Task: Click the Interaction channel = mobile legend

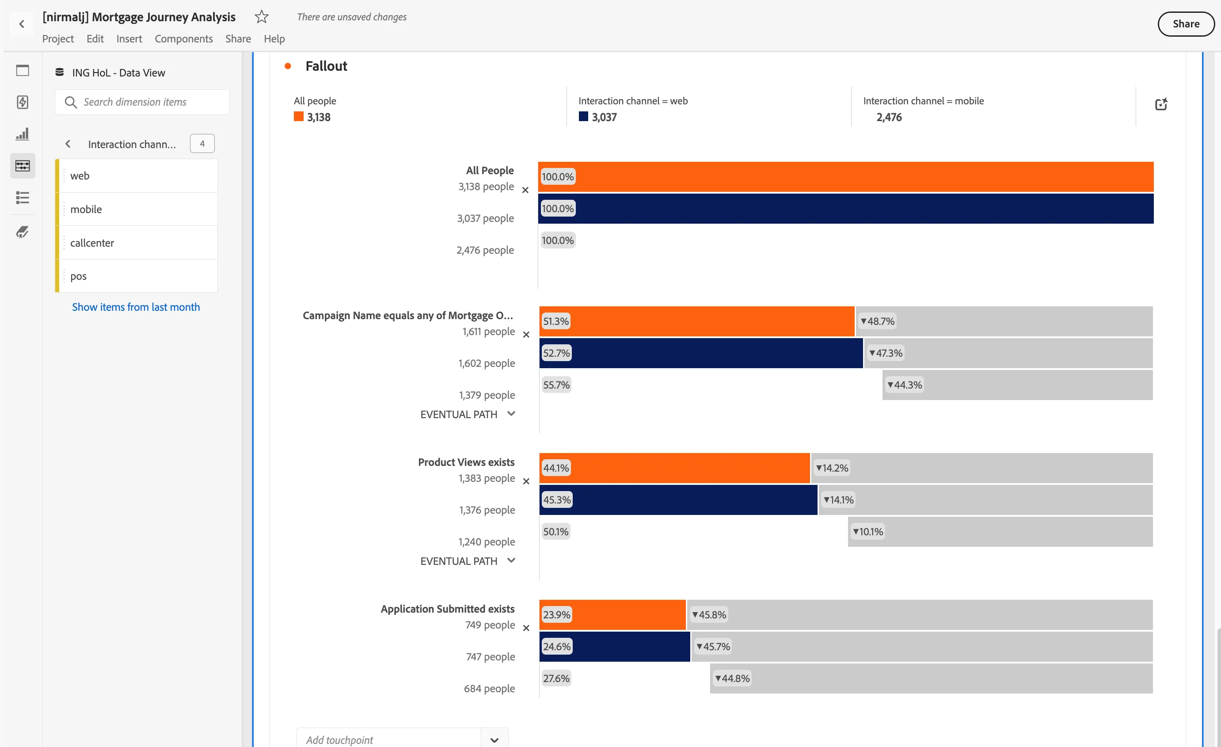Action: pyautogui.click(x=923, y=109)
